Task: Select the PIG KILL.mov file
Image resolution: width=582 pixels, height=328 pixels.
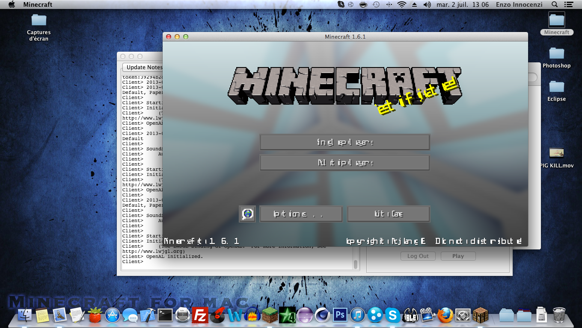Action: [x=557, y=157]
